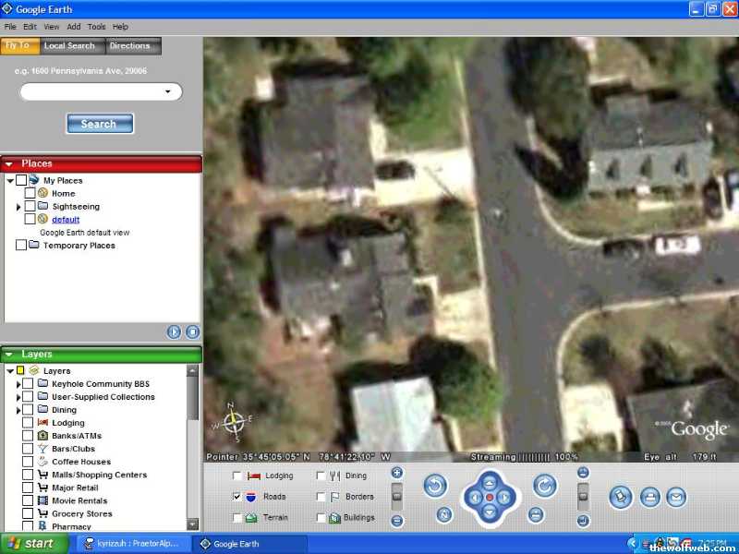Check the Banks/ATMs layer checkbox

28,436
